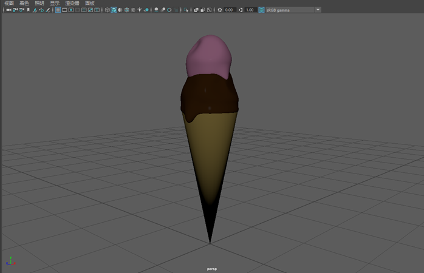This screenshot has width=424, height=273.
Task: Toggle the X-Ray display icon
Action: (x=196, y=10)
